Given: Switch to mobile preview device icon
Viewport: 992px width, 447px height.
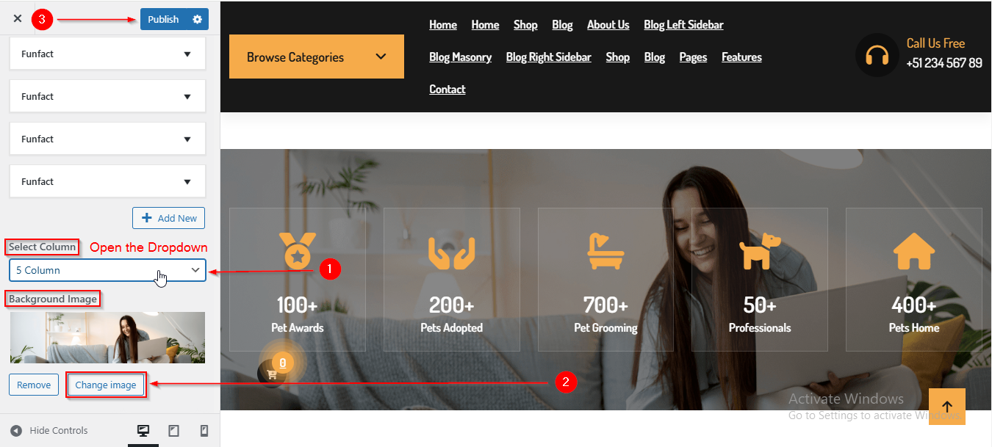Looking at the screenshot, I should tap(204, 431).
